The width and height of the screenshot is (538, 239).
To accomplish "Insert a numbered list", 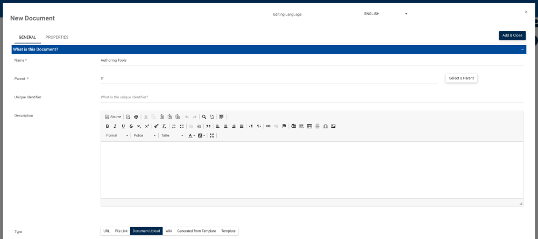I will (174, 126).
